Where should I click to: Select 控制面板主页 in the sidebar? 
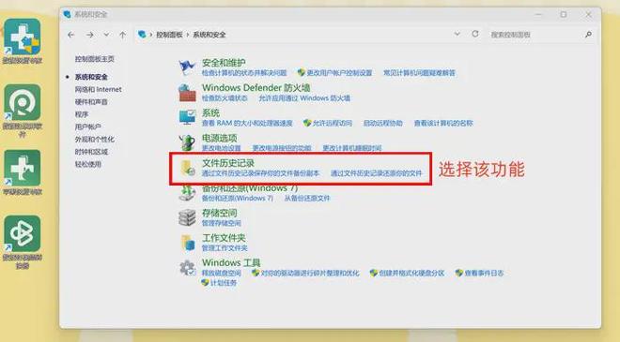click(x=95, y=59)
